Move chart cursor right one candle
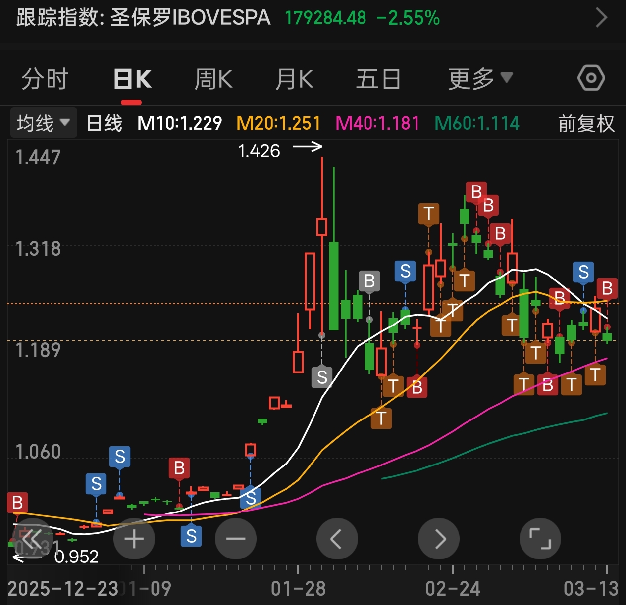 pos(439,539)
